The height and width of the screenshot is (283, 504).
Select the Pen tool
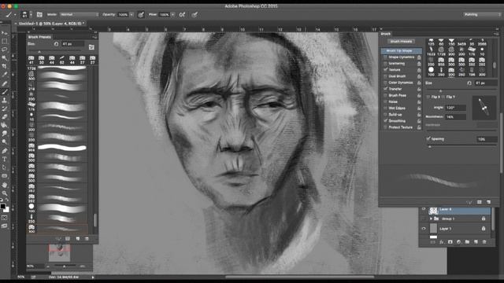point(4,151)
